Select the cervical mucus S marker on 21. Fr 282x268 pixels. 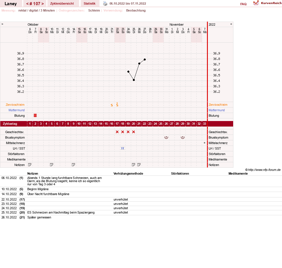coord(112,105)
